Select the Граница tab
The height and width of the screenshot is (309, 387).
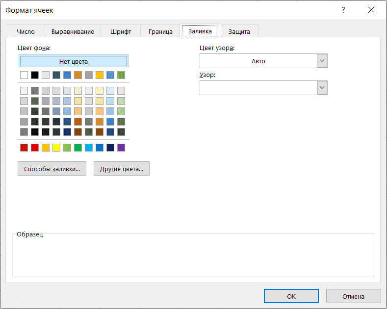click(x=160, y=31)
